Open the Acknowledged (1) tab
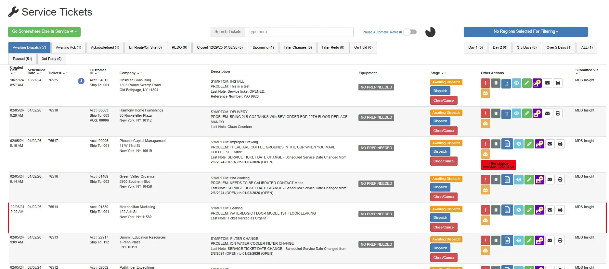Viewport: 609px width, 269px height. click(105, 48)
